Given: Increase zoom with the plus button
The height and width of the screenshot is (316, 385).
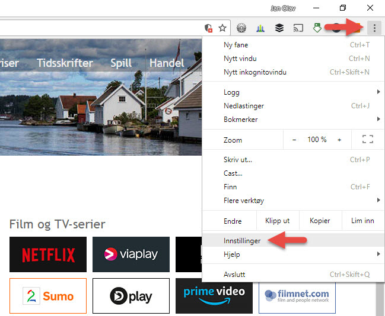Looking at the screenshot, I should pyautogui.click(x=339, y=140).
